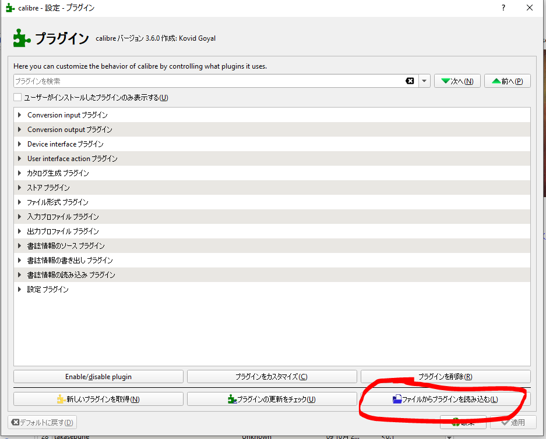Click the blue folder icon on ファイルからプラグインを読み込む
The height and width of the screenshot is (439, 546).
tap(397, 399)
